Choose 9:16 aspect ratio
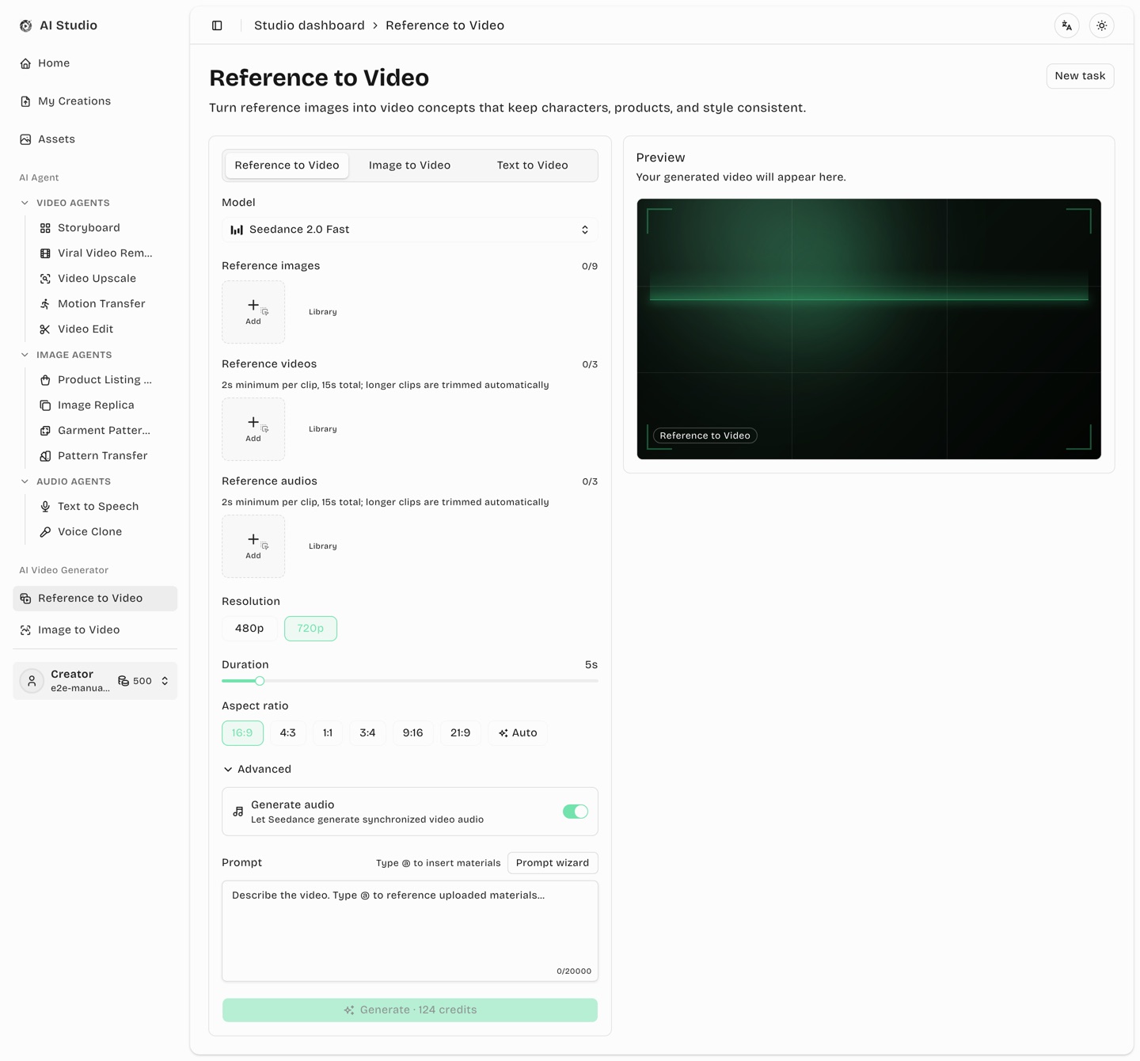This screenshot has width=1140, height=1061. tap(412, 733)
